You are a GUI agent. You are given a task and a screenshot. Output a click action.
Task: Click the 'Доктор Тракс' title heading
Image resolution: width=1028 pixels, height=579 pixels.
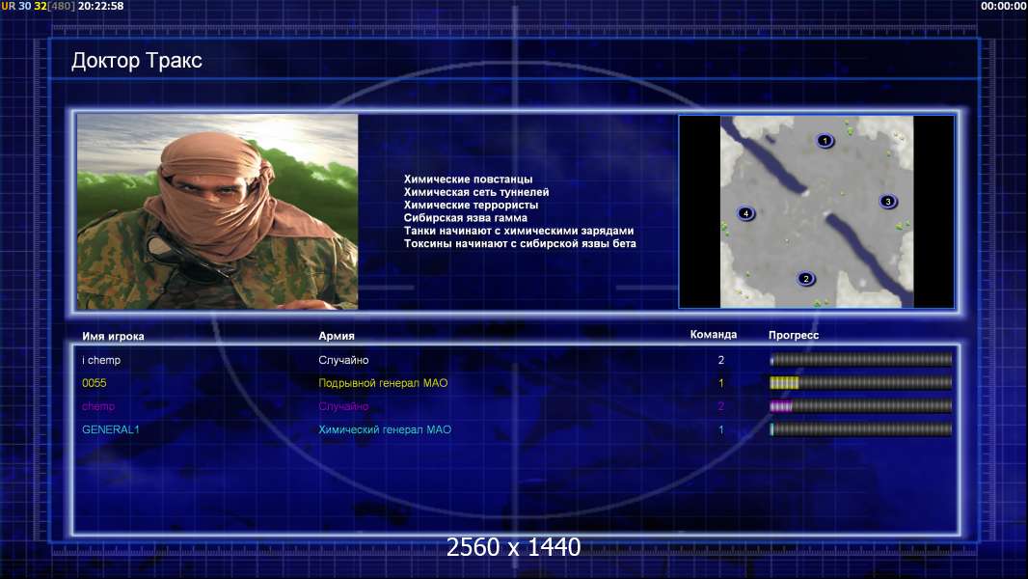[x=136, y=61]
